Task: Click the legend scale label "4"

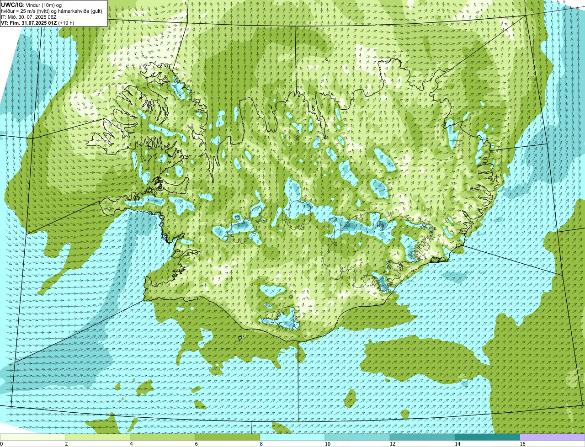Action: 131,444
